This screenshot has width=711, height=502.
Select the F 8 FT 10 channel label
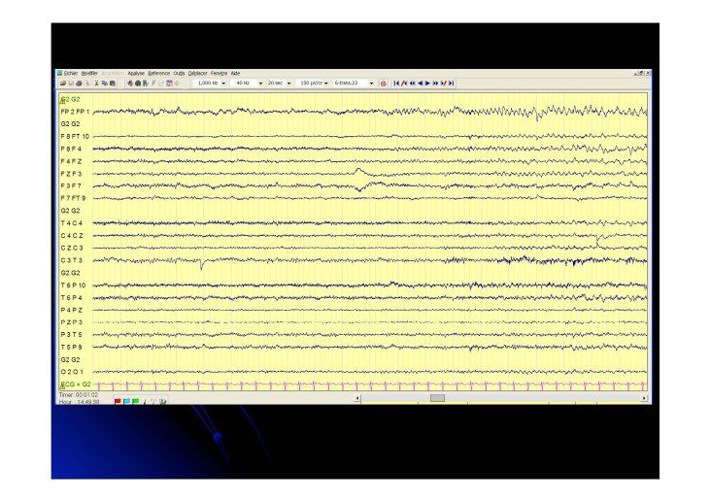[75, 137]
